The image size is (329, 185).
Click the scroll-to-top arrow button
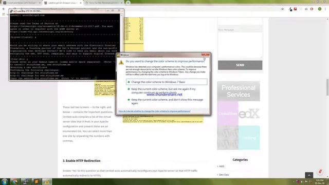[x=309, y=175]
